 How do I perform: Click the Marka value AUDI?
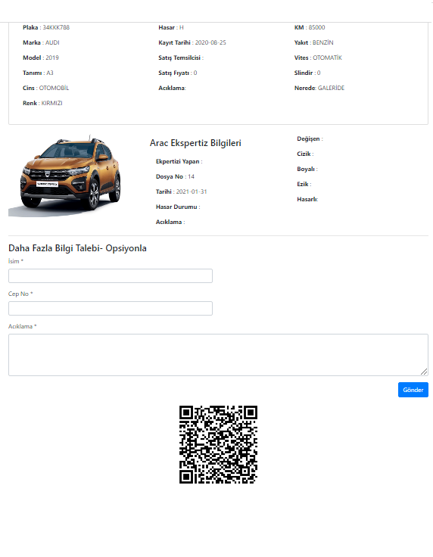(52, 42)
